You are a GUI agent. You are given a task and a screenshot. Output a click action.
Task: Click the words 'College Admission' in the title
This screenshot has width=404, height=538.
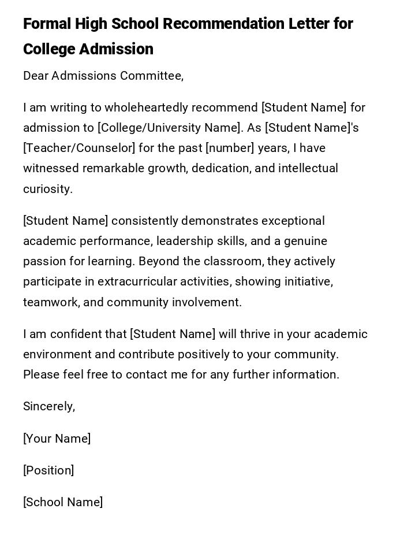coord(88,49)
